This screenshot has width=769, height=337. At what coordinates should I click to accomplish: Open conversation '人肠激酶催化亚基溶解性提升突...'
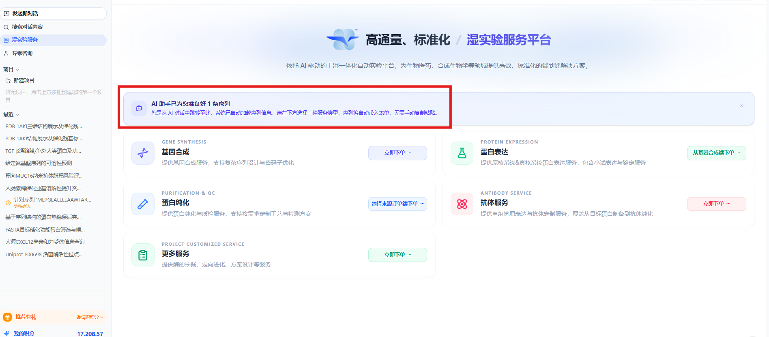point(43,189)
